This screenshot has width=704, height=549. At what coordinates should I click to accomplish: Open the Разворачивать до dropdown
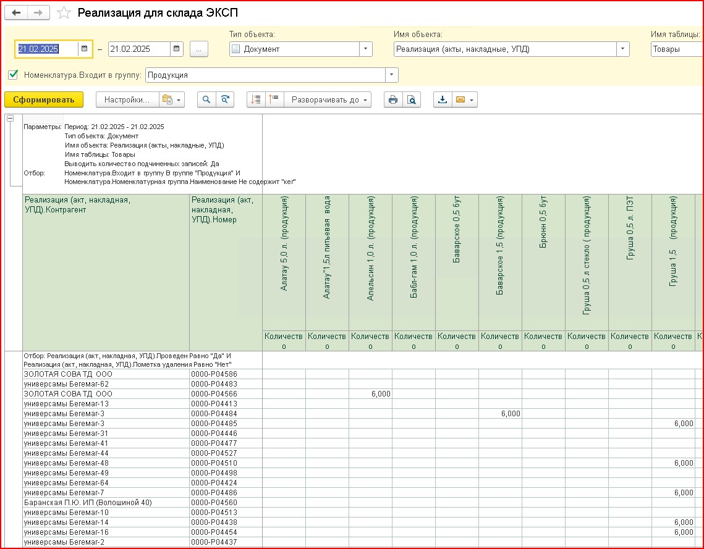tap(328, 99)
